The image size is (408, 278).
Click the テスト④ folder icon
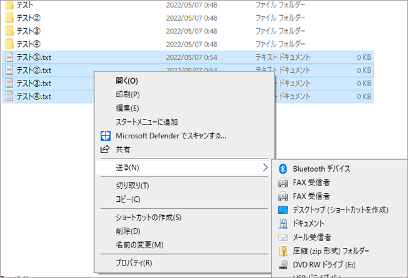click(x=9, y=44)
